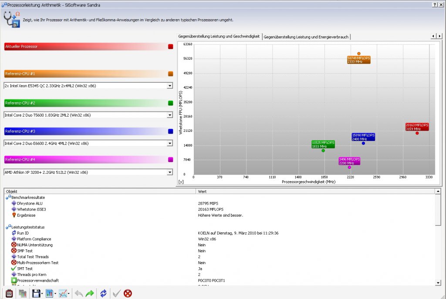Click the Win32 x86 Platform Compliance value
This screenshot has height=299, width=446.
pyautogui.click(x=207, y=239)
